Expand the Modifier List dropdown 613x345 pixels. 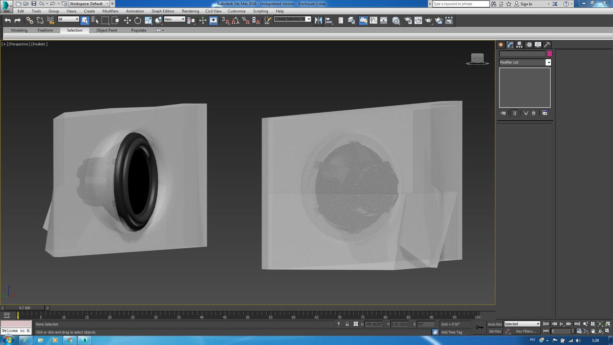click(548, 62)
